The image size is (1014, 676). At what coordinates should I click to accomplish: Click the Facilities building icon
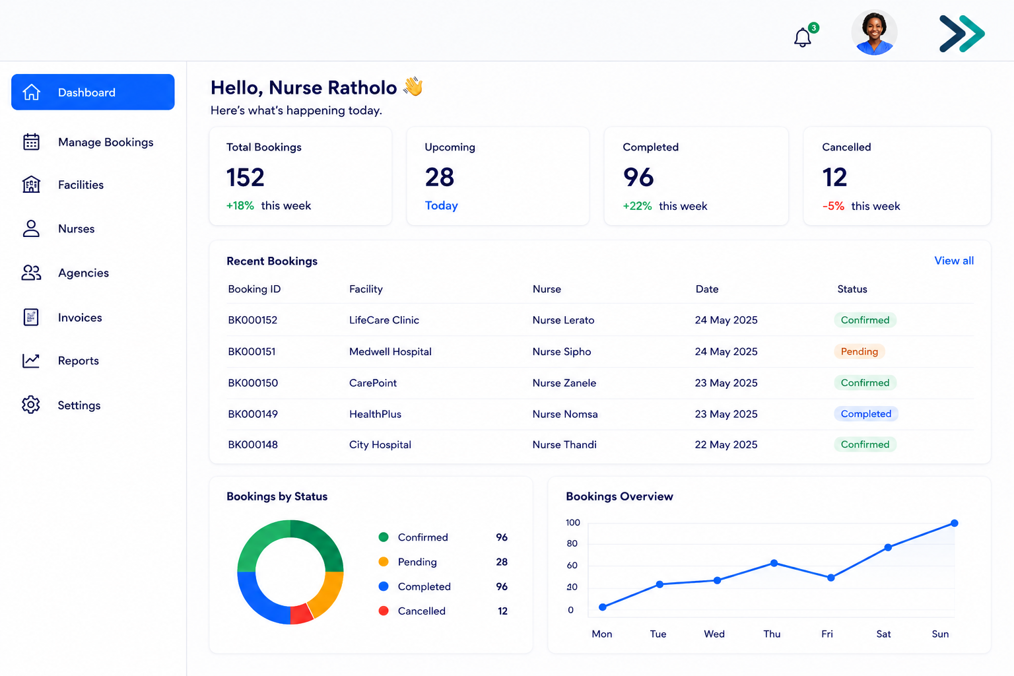pyautogui.click(x=31, y=185)
